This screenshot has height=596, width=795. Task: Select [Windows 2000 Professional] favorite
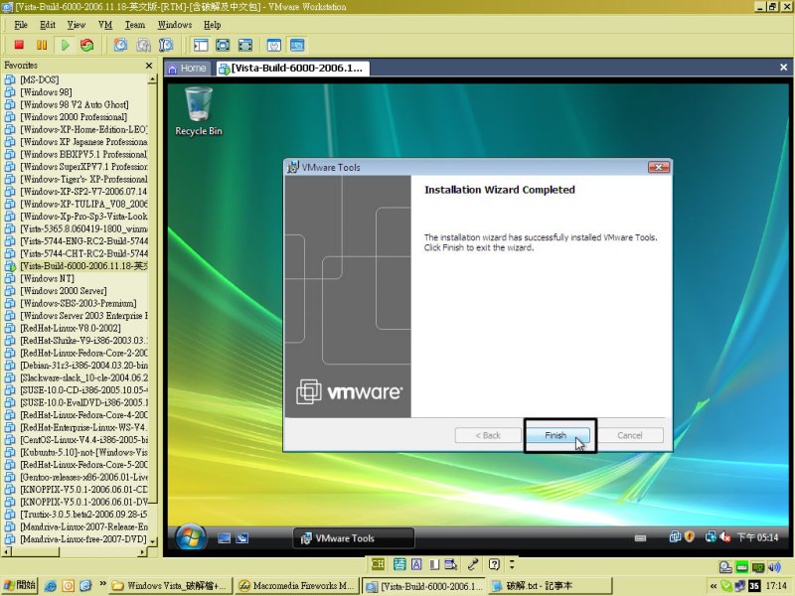pos(74,117)
